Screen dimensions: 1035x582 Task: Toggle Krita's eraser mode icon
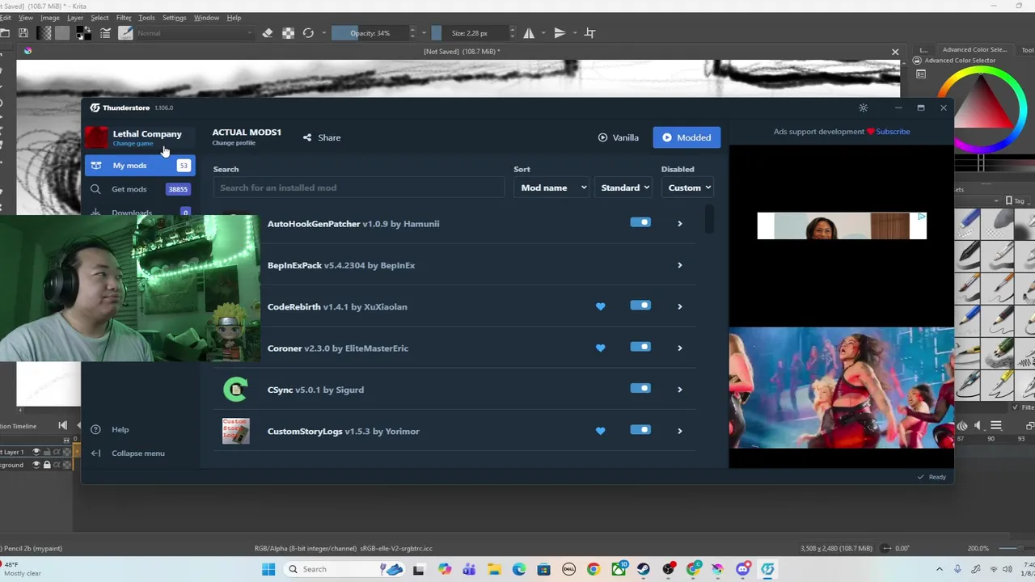[x=268, y=33]
